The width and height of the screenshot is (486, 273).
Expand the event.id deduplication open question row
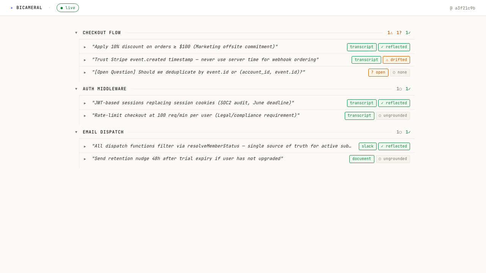[x=85, y=72]
